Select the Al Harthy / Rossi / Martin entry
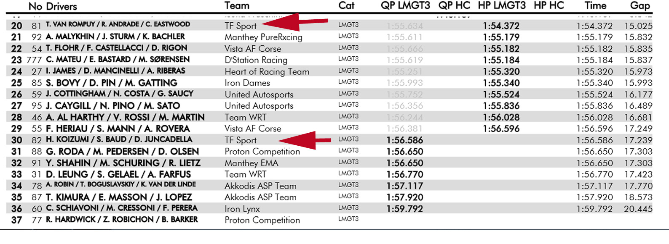The height and width of the screenshot is (244, 669). (x=125, y=117)
